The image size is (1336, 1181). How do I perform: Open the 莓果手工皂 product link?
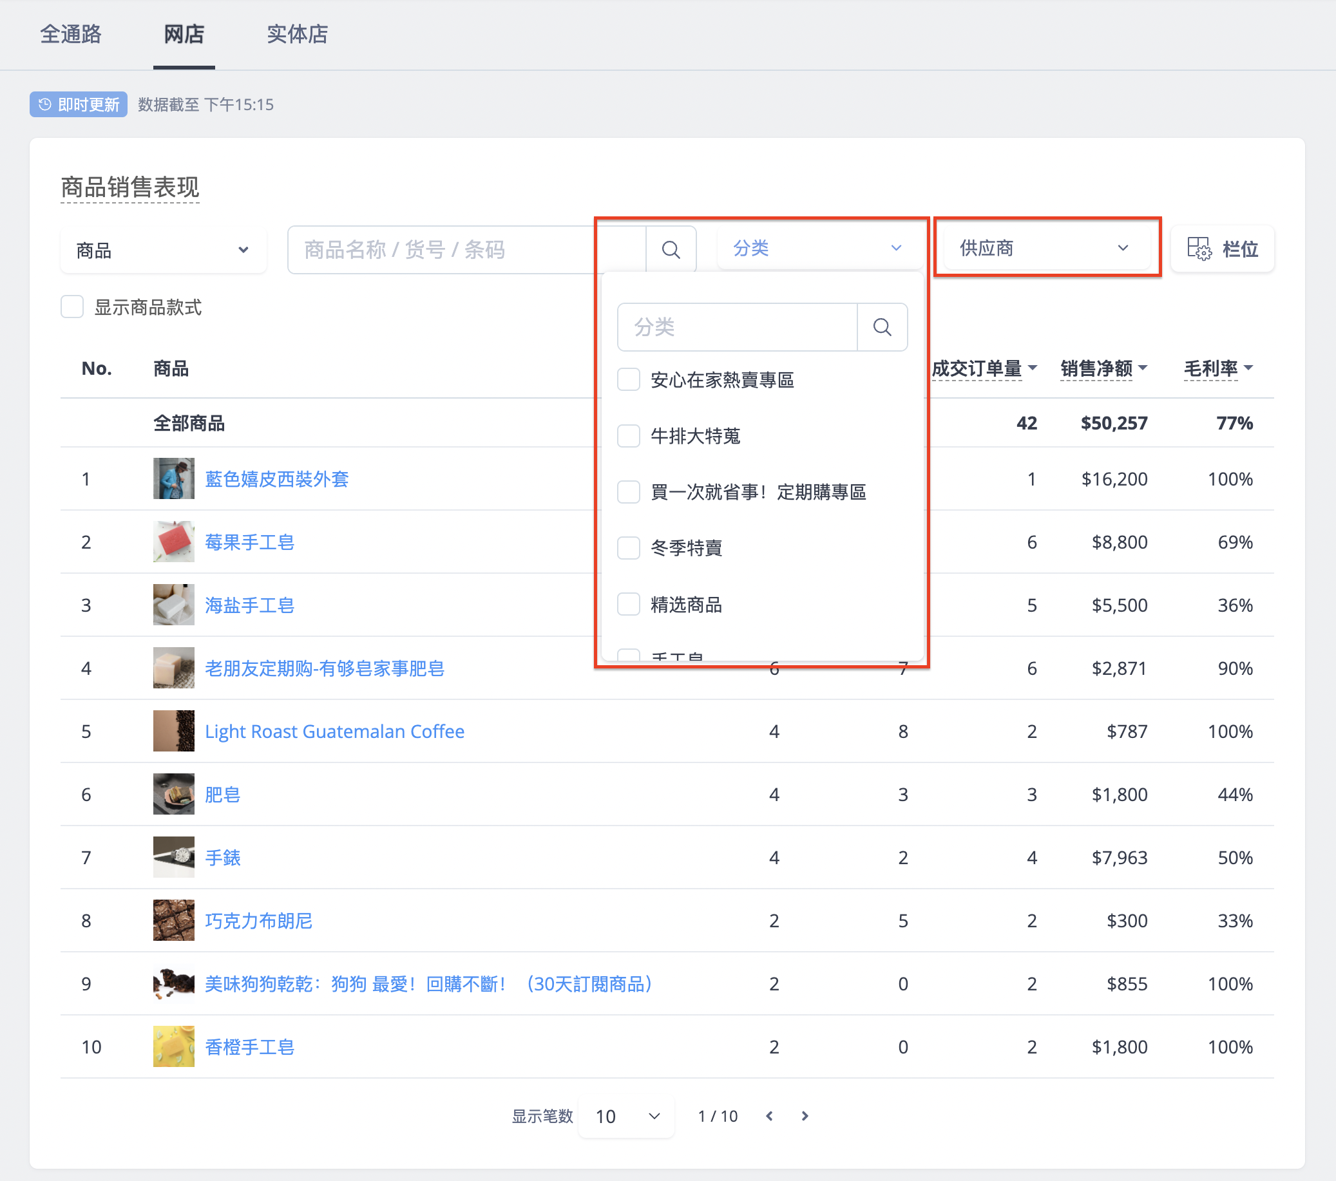click(x=250, y=542)
